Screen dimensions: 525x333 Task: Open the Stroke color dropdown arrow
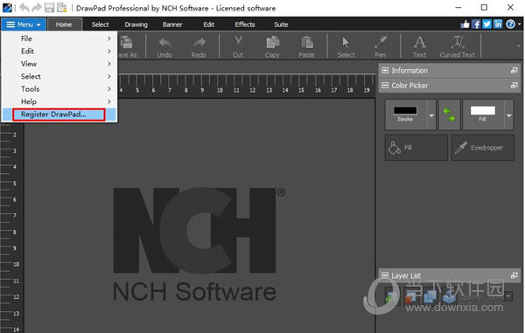pos(431,115)
